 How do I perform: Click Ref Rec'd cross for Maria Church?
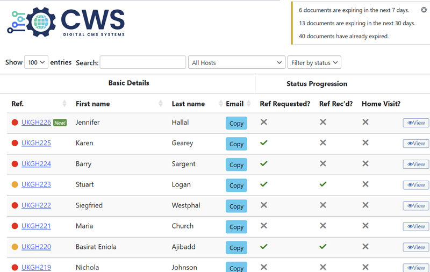(x=323, y=225)
